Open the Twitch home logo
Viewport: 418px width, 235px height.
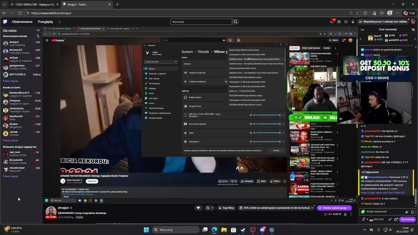(x=5, y=22)
